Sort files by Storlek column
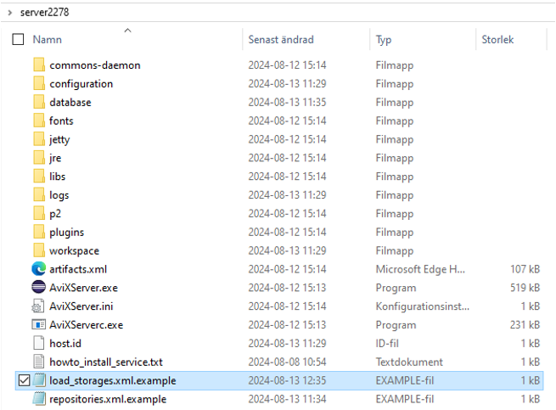This screenshot has height=410, width=556. pyautogui.click(x=497, y=40)
